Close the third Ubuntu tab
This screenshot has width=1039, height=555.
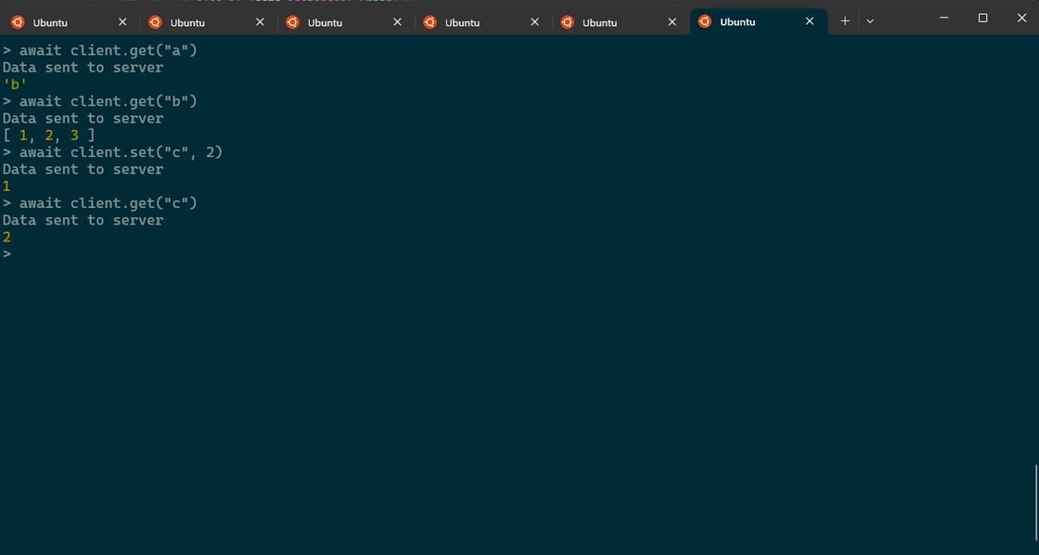tap(398, 22)
